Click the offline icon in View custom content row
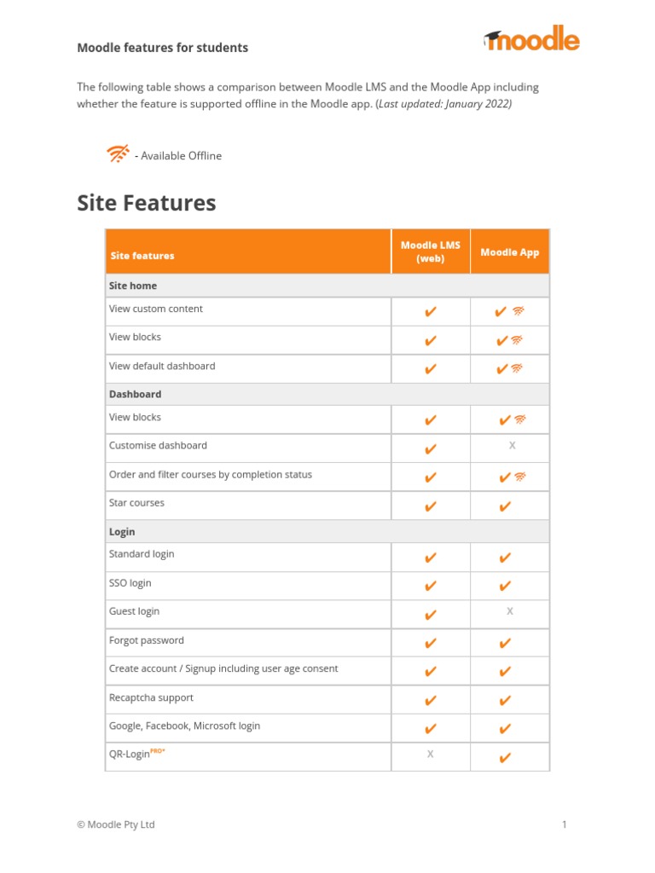This screenshot has height=873, width=655. click(x=519, y=312)
